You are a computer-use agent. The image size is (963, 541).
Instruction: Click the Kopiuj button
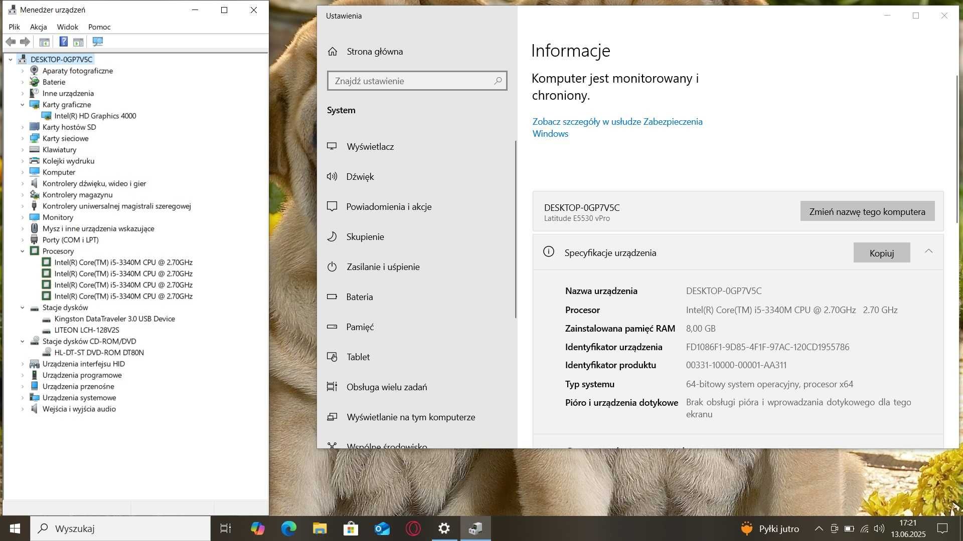(x=882, y=253)
